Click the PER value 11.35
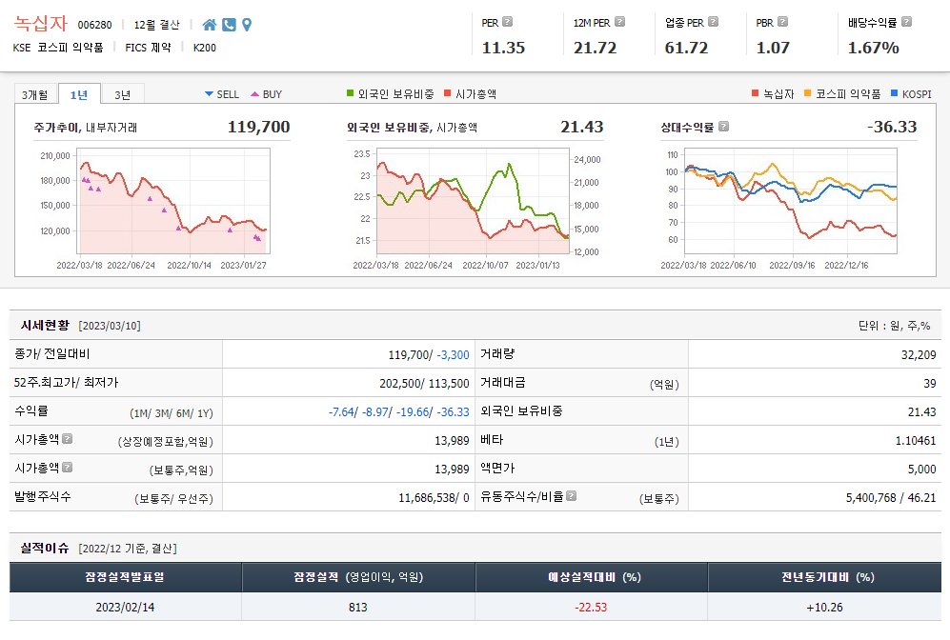The image size is (950, 640). [503, 48]
